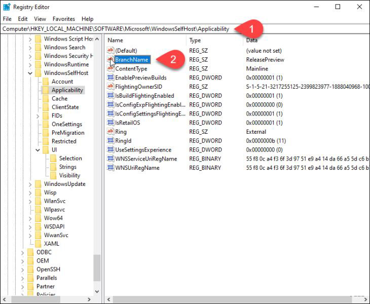Open the Favorites menu

tap(64, 19)
